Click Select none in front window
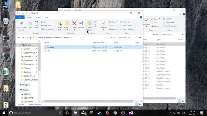 (x=126, y=25)
